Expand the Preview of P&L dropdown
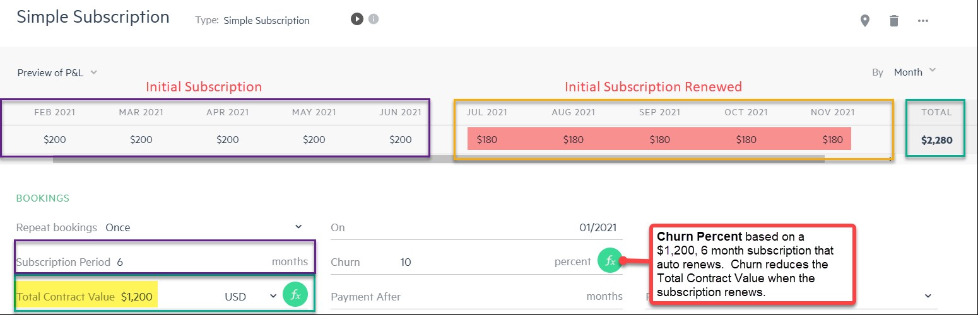The image size is (978, 315). click(57, 72)
